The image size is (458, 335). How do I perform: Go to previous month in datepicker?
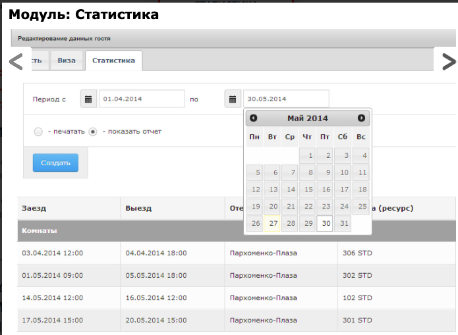tap(254, 118)
